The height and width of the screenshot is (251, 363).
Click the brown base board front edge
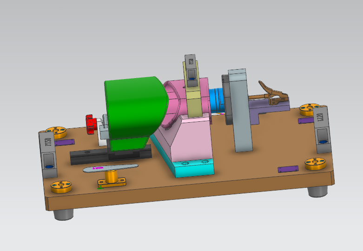[190, 191]
